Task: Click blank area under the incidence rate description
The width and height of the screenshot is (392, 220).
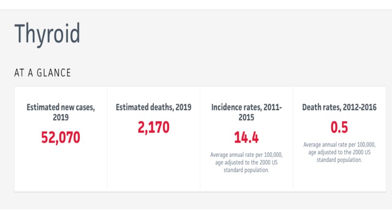Action: [246, 183]
